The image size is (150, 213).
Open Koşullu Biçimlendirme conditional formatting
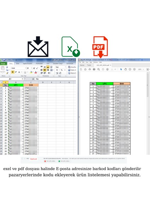coord(72,67)
